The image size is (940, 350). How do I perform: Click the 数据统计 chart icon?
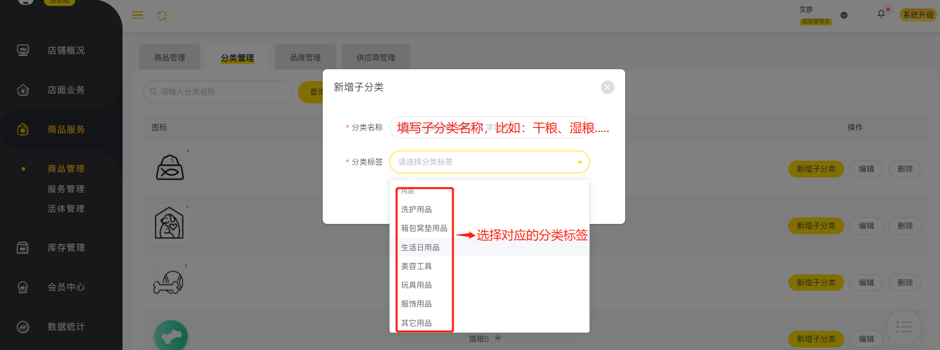23,327
